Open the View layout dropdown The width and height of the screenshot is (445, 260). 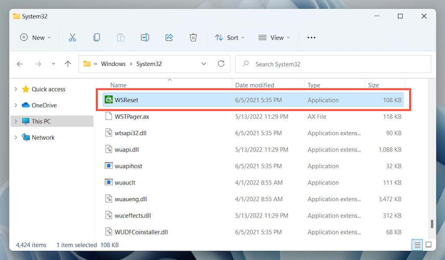pyautogui.click(x=274, y=37)
